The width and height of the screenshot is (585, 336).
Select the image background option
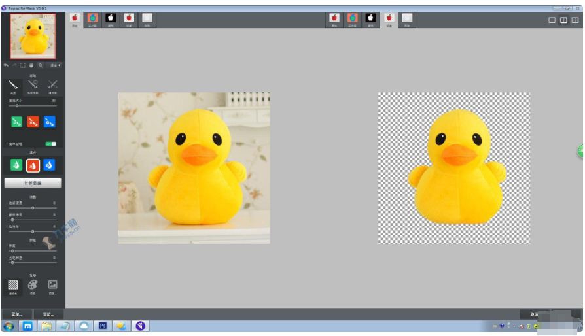[x=52, y=287]
